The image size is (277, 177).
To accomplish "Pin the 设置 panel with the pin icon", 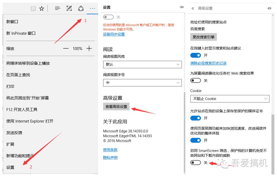I will [x=181, y=7].
